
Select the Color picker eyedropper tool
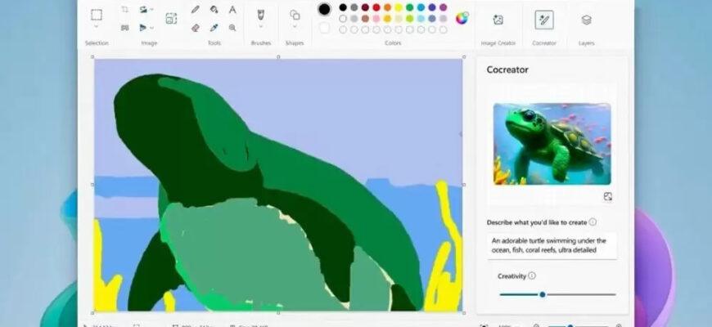pos(214,28)
